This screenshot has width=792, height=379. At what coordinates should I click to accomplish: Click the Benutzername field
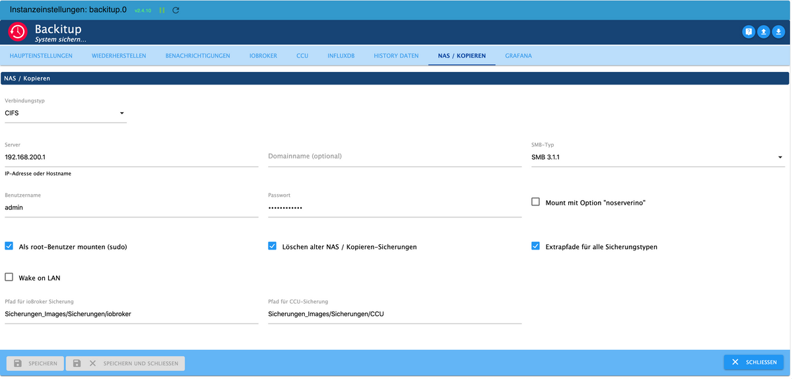pyautogui.click(x=131, y=208)
